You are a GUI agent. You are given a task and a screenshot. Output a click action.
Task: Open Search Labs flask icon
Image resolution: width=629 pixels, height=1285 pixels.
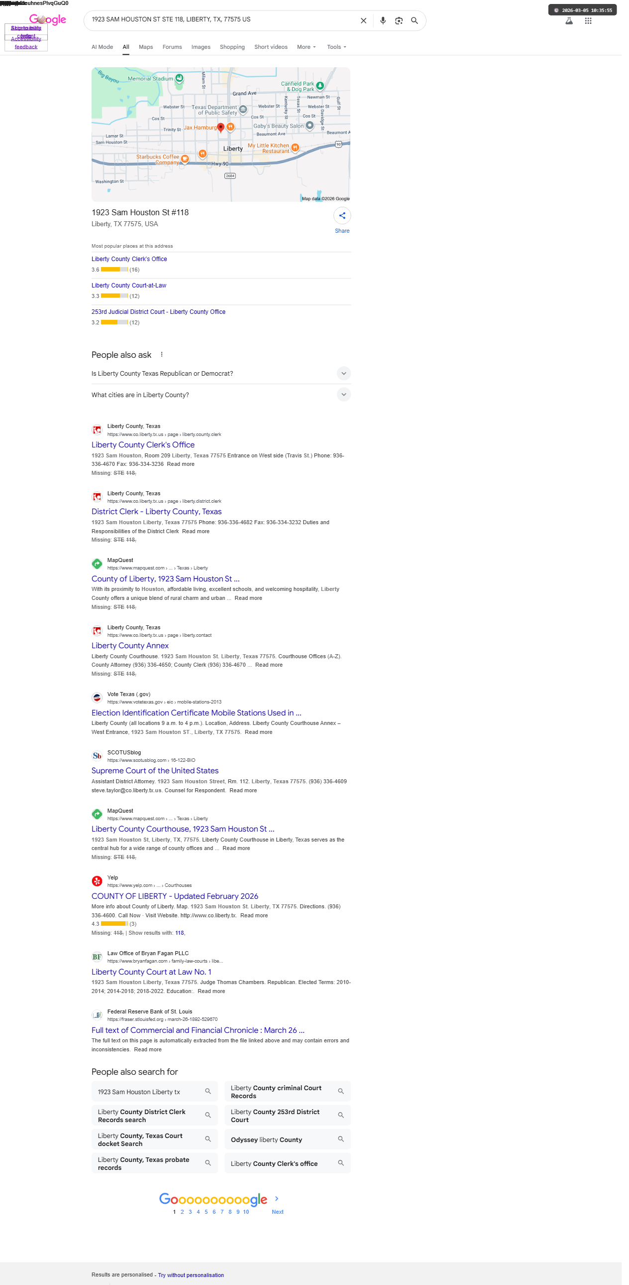point(569,21)
